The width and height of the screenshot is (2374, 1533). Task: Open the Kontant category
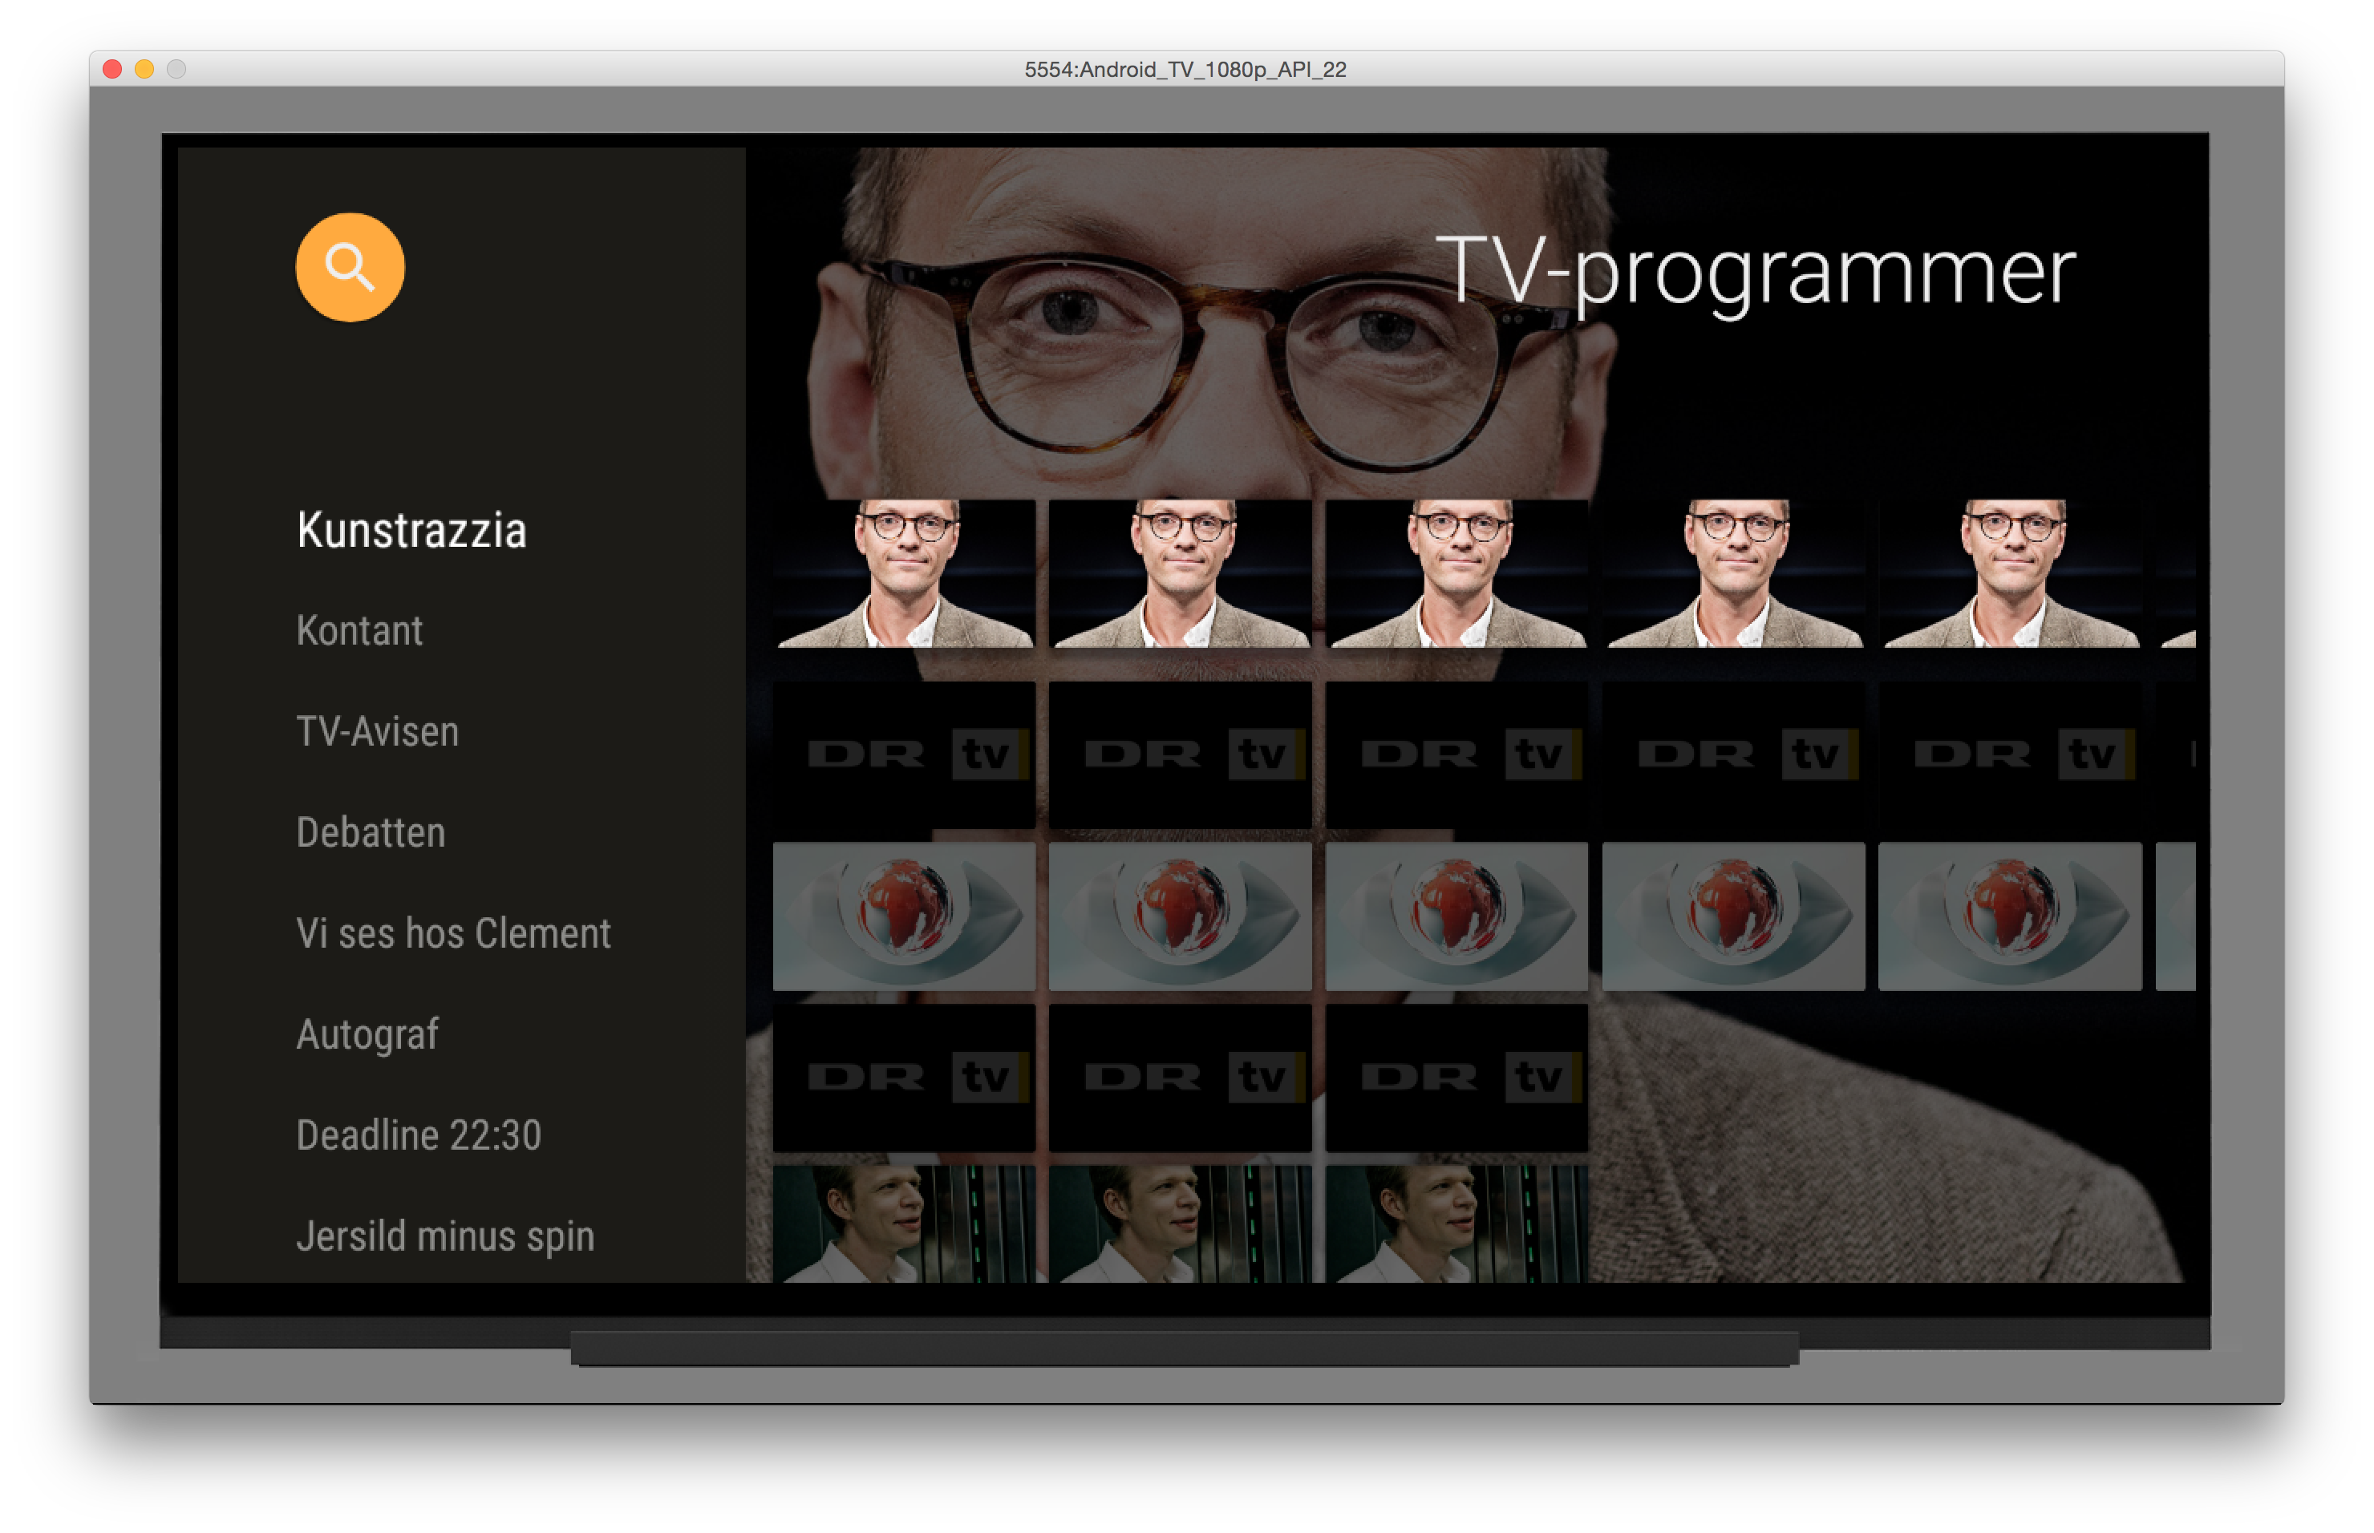359,631
